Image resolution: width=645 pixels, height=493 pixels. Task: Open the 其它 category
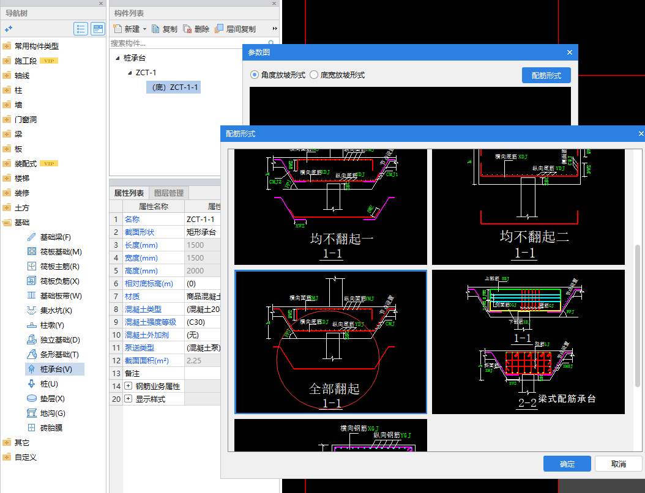[22, 442]
